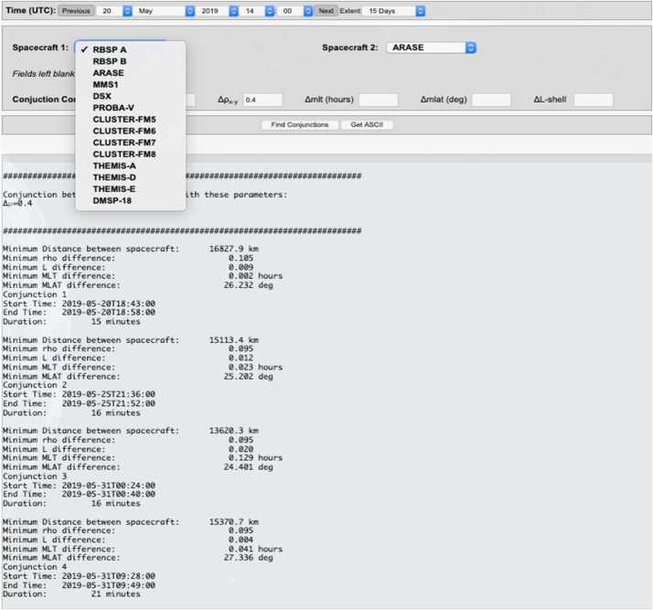The height and width of the screenshot is (610, 653).
Task: Click start time 2019-05-31T00:24:00
Action: [108, 486]
